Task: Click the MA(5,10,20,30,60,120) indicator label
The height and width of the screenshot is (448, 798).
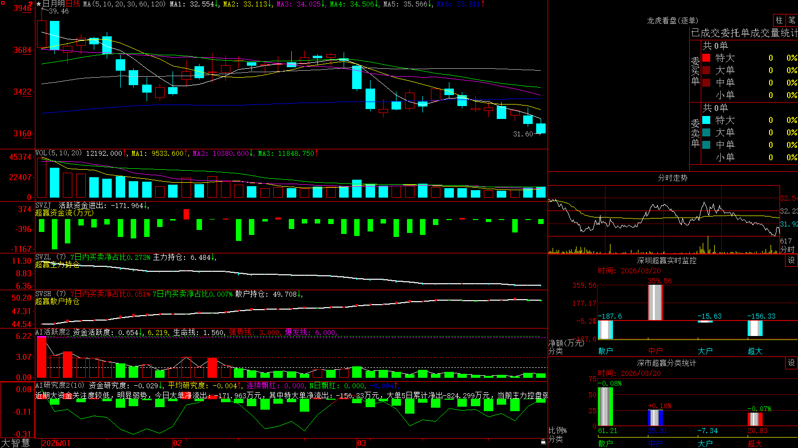Action: (x=124, y=4)
